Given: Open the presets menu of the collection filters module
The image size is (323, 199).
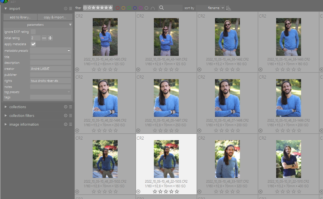Looking at the screenshot, I should (71, 116).
